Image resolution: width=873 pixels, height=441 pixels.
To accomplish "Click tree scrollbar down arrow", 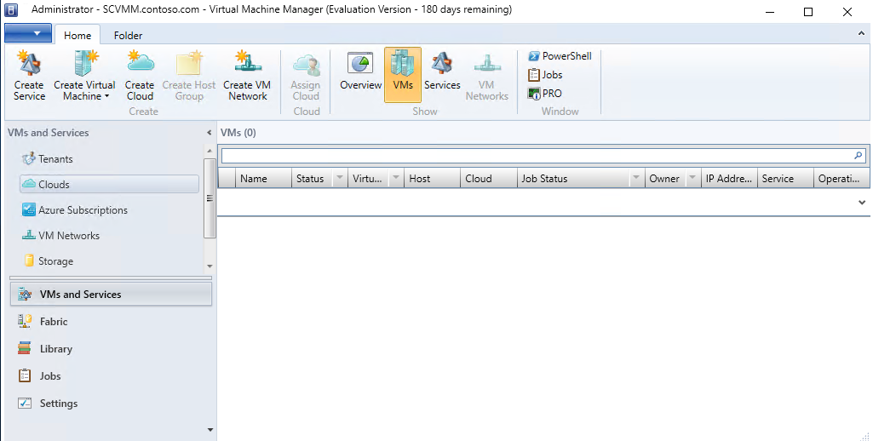I will (210, 266).
